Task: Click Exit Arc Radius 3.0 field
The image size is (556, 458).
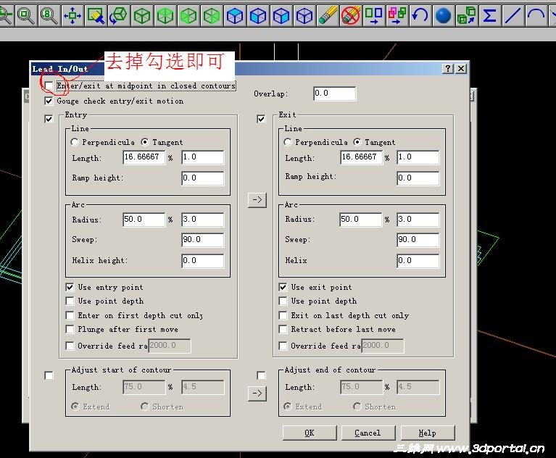Action: click(418, 220)
